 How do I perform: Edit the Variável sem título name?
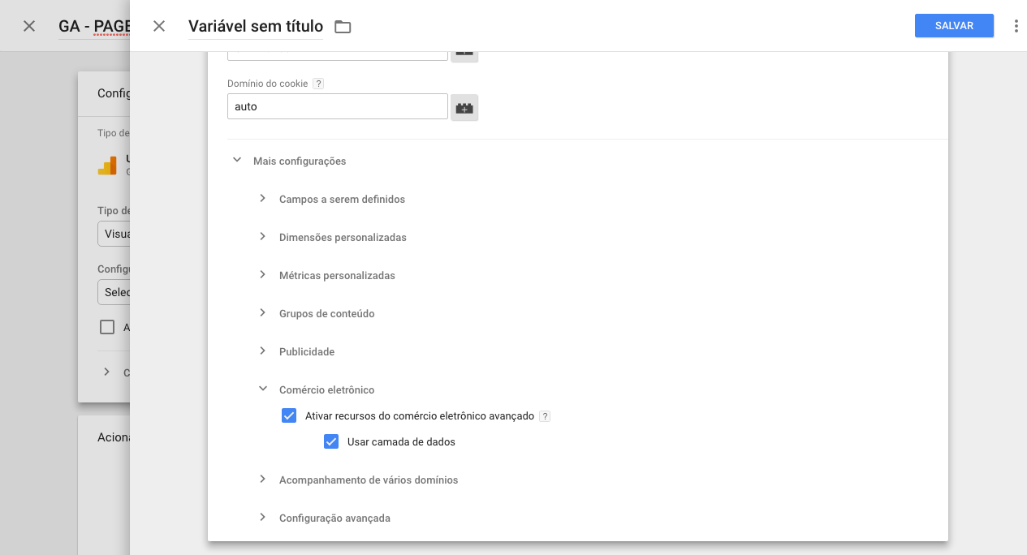255,27
